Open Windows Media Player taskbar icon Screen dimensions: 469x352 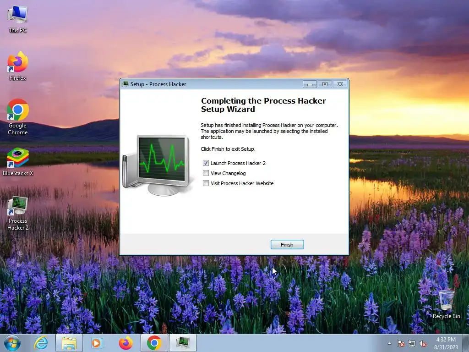[97, 343]
